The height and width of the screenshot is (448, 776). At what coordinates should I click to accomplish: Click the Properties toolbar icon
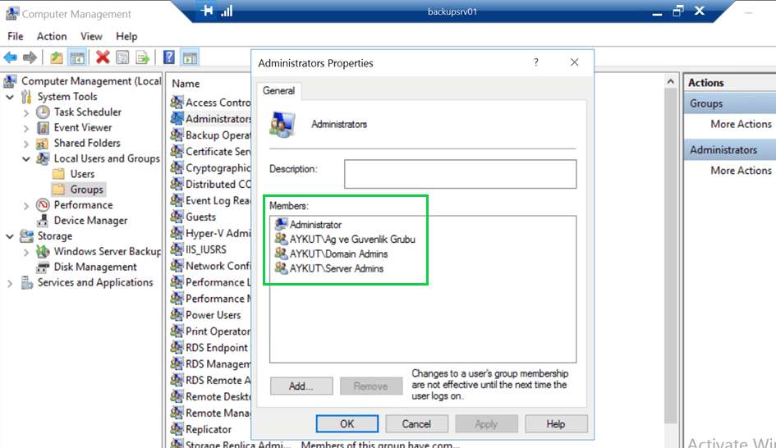[122, 57]
